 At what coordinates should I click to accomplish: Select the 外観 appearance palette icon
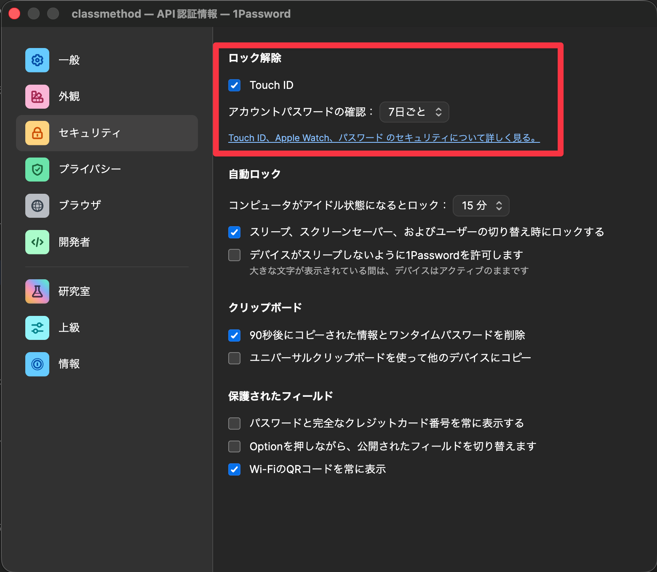pos(37,96)
